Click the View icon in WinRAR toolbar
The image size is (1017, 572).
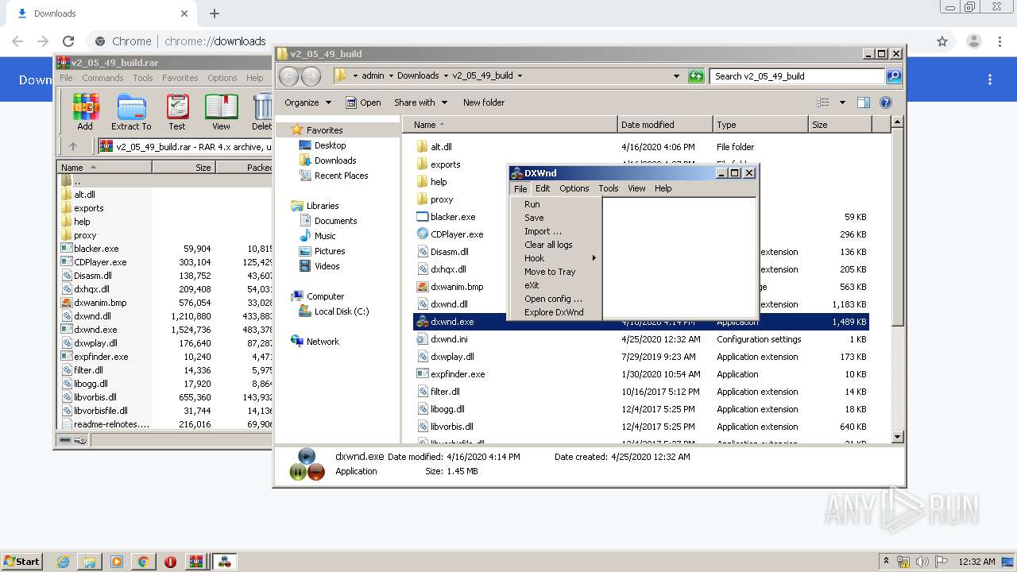pos(221,111)
